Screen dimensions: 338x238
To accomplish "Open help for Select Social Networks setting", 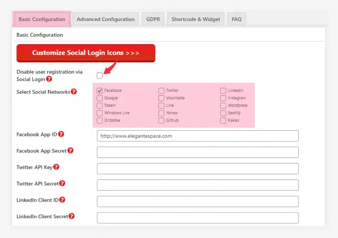I will point(74,92).
